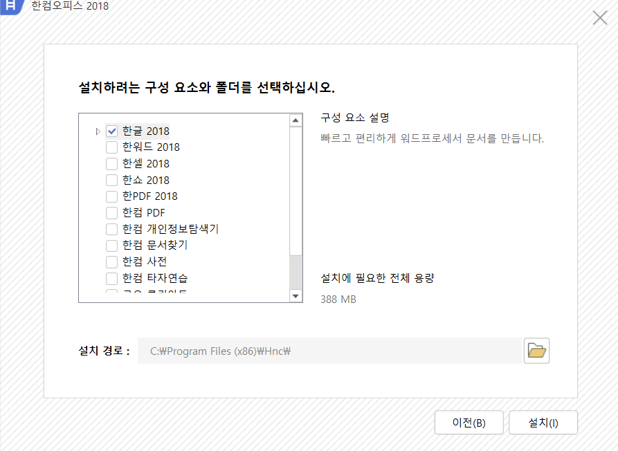Screen dimensions: 618x451
Task: Check the 한셀 2018 checkbox
Action: (x=112, y=164)
